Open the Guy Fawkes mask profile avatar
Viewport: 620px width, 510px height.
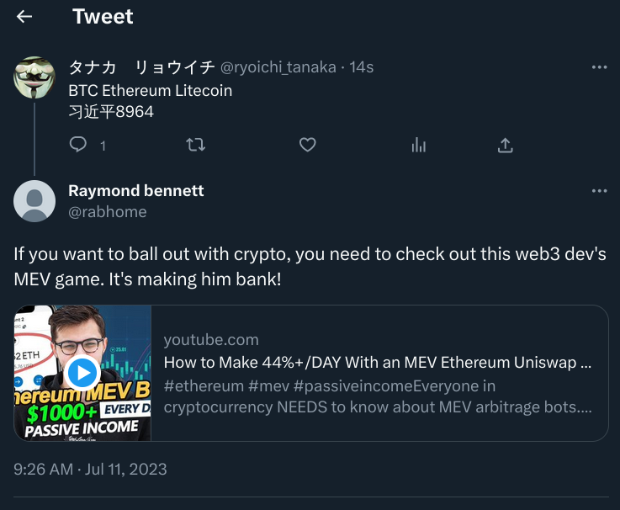pos(35,77)
